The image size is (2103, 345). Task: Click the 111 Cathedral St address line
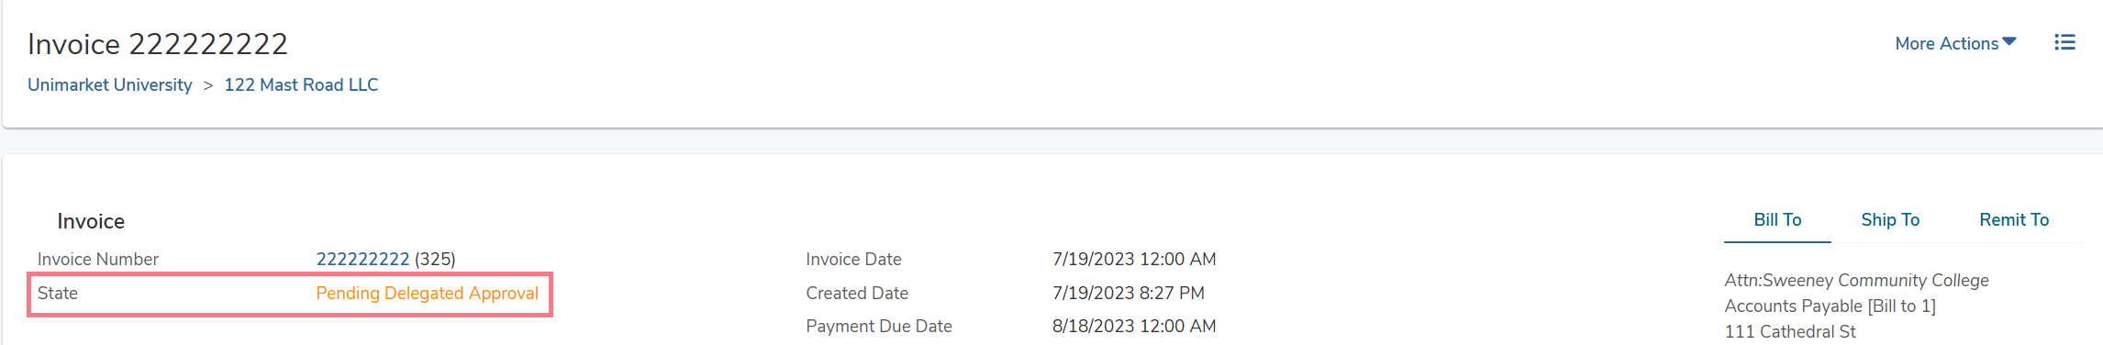coord(1790,332)
